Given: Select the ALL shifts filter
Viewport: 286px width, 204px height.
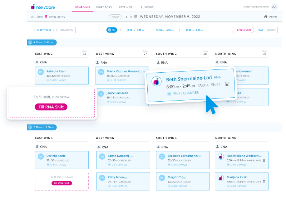Looking at the screenshot, I should tap(112, 30).
